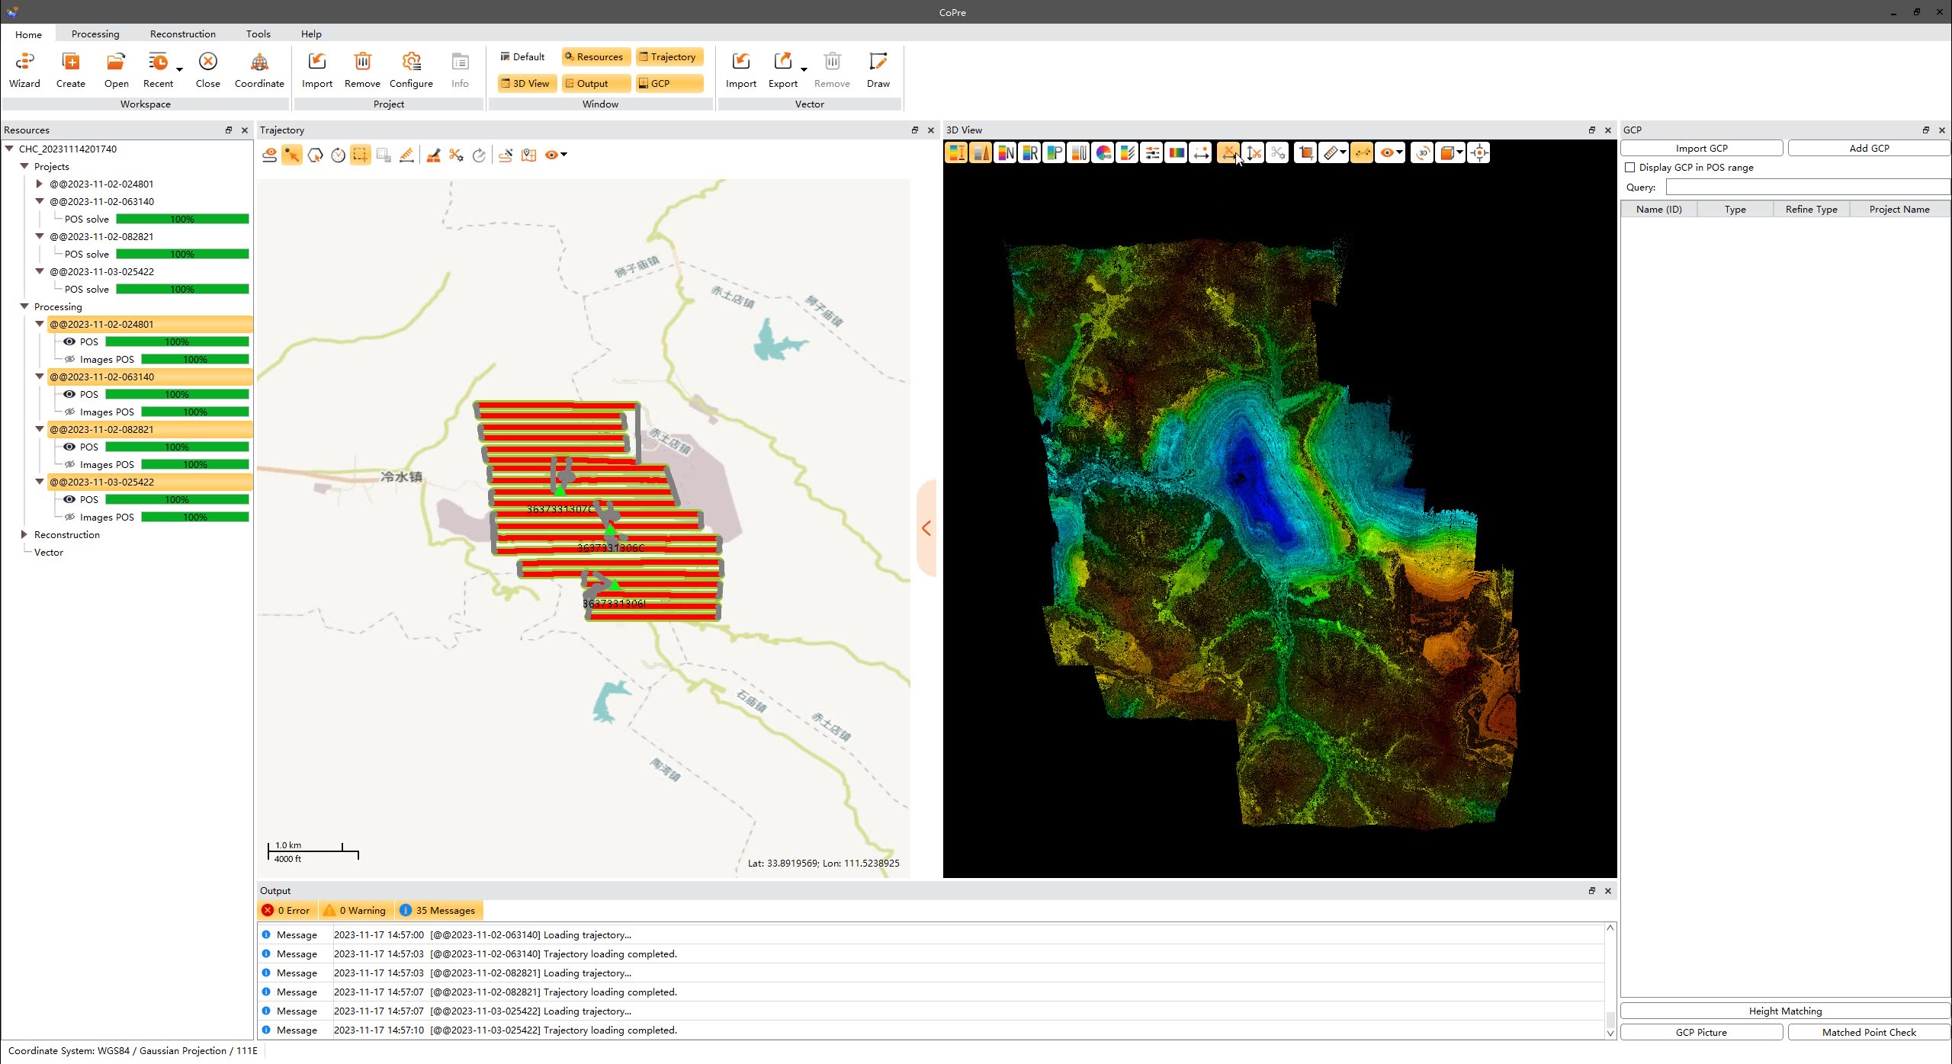Enable Display GCP in POS range

[1629, 167]
